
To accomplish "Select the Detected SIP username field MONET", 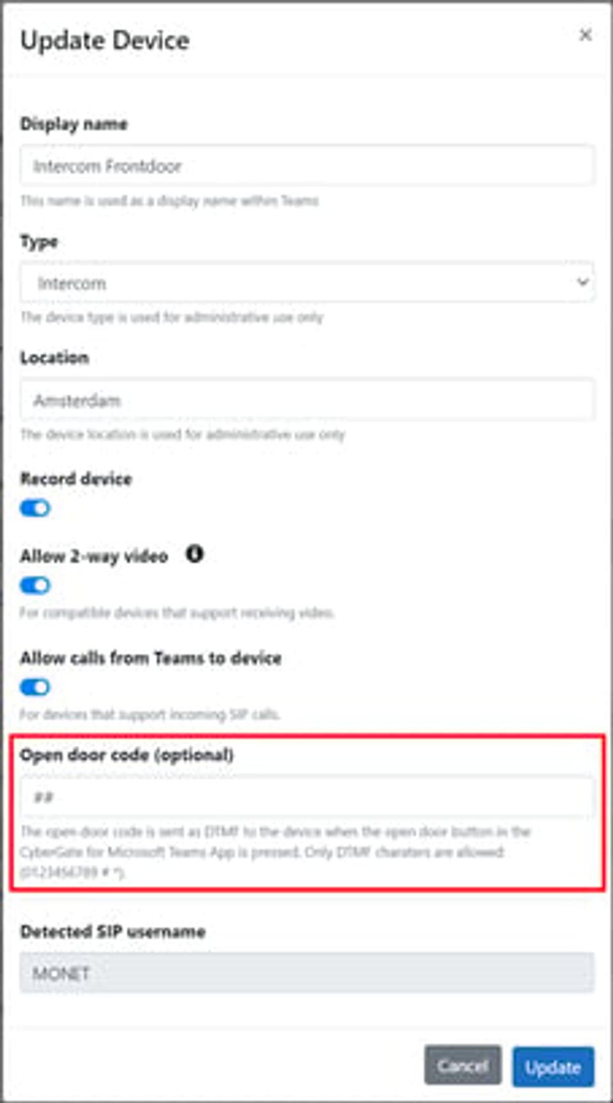I will pyautogui.click(x=307, y=973).
